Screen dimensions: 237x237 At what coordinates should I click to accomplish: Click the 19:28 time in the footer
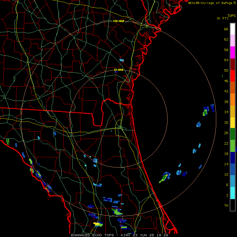[x=162, y=235]
